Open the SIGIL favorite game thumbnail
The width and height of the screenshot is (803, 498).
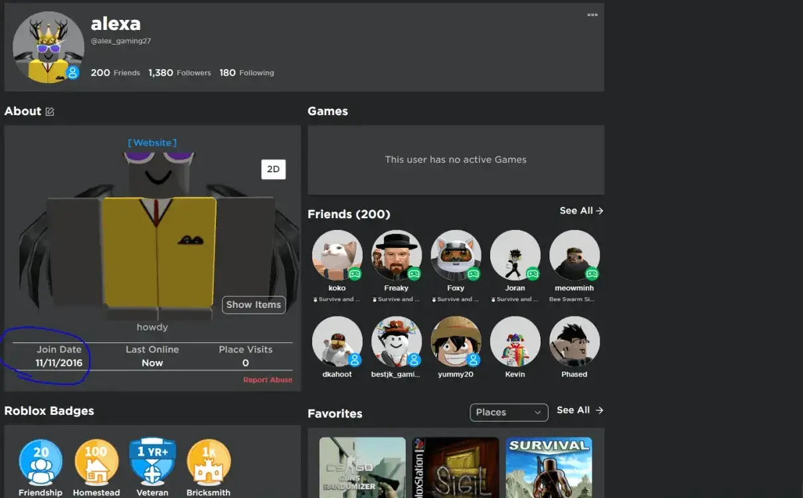coord(456,467)
